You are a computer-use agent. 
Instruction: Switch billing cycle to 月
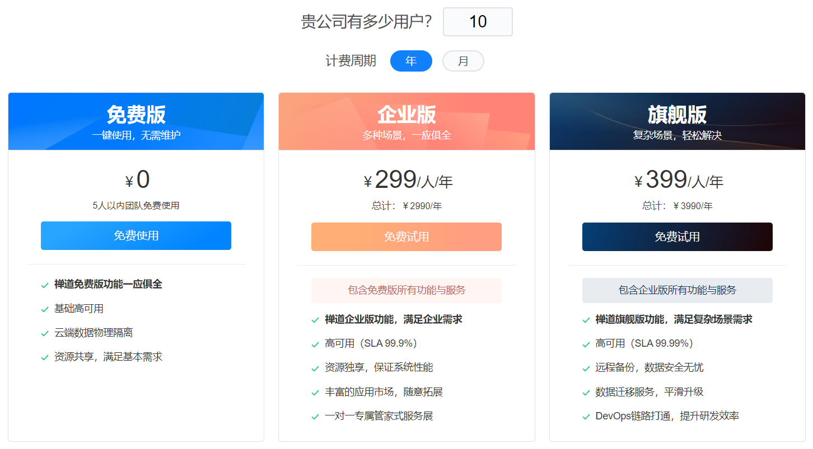coord(463,61)
